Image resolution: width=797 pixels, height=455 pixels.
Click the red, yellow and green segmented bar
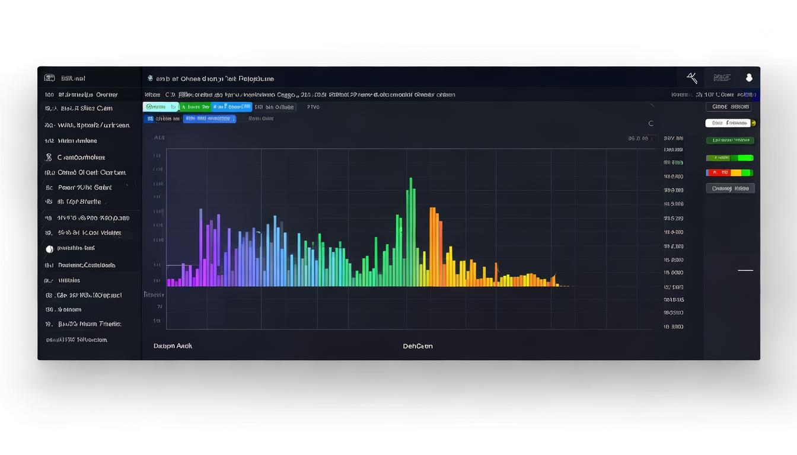pyautogui.click(x=729, y=172)
